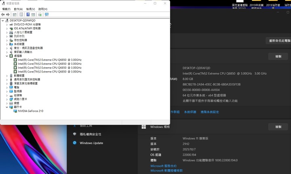Select the 磁碟機 disk drive icon
This screenshot has width=291, height=174.
tap(11, 95)
